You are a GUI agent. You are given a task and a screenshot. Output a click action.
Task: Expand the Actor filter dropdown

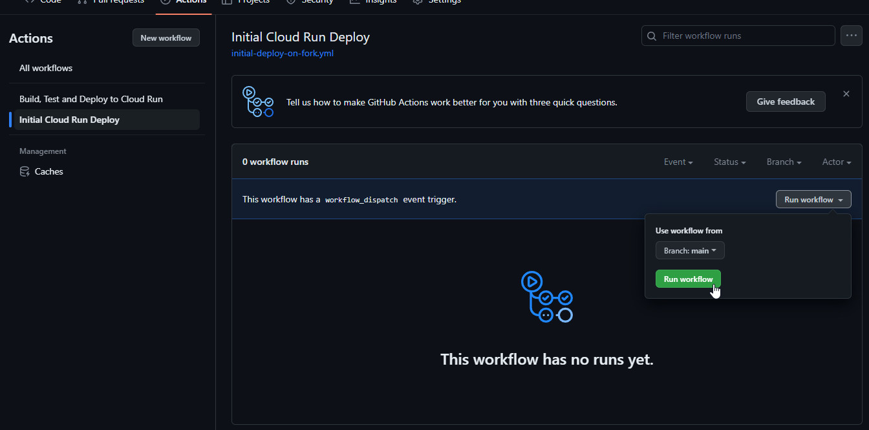tap(837, 162)
